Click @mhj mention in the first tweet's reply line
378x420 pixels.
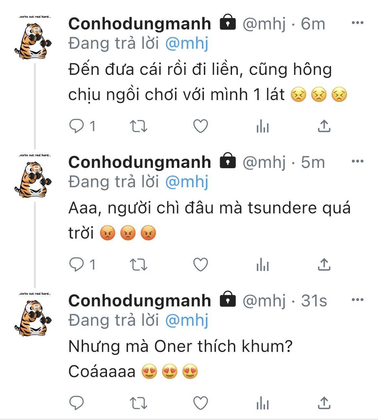coord(186,44)
